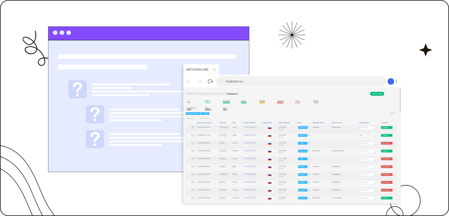Filter by Принят status counter
The image size is (449, 216).
pyautogui.click(x=244, y=102)
